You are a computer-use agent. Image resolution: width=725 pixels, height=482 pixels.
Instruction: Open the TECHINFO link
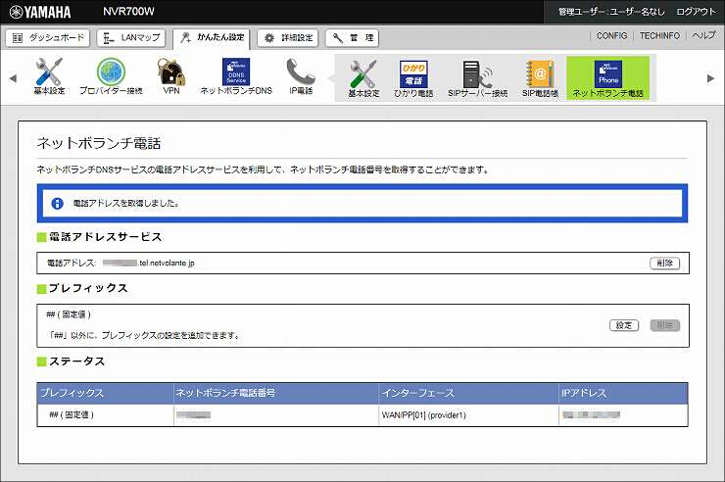659,35
